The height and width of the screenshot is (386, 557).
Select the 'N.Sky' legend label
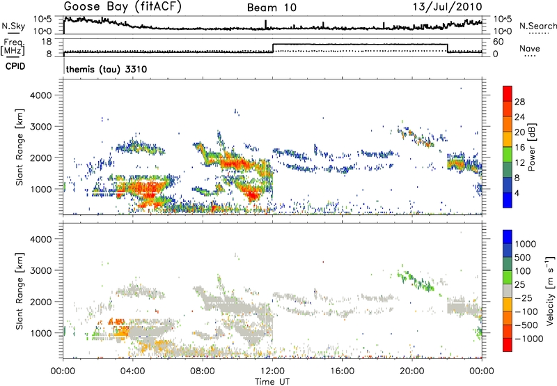pos(13,26)
